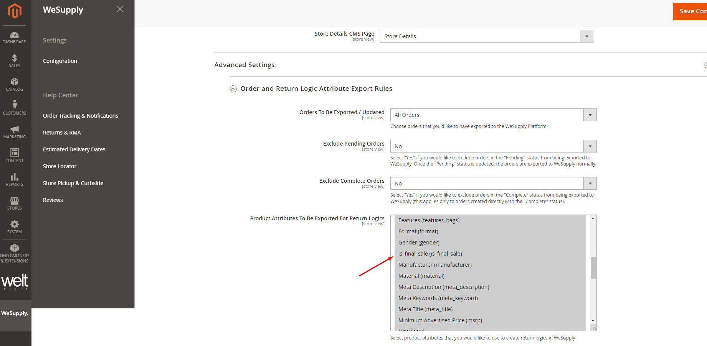Open Exclude Pending Orders dropdown
Viewport: 707px width, 346px height.
point(493,146)
